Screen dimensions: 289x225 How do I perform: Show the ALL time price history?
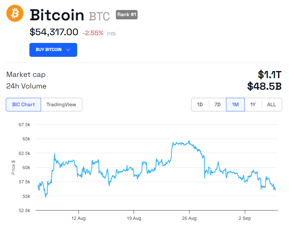pos(271,104)
